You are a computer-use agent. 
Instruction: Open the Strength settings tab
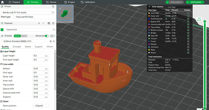(17, 47)
